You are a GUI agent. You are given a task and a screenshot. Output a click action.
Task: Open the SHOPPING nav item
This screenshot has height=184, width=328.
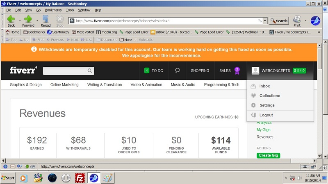click(x=200, y=70)
